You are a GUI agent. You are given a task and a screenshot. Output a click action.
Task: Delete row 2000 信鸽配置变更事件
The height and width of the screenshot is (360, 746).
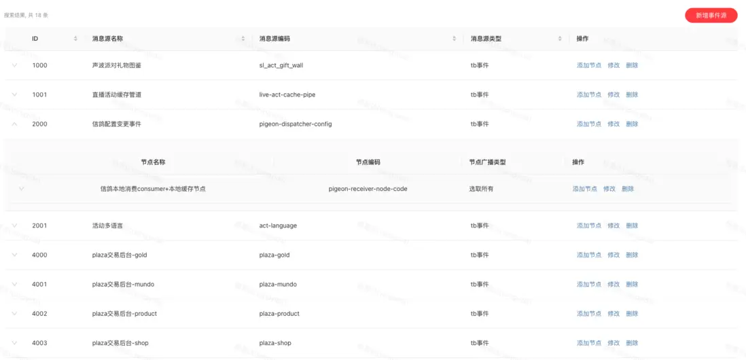click(x=633, y=124)
